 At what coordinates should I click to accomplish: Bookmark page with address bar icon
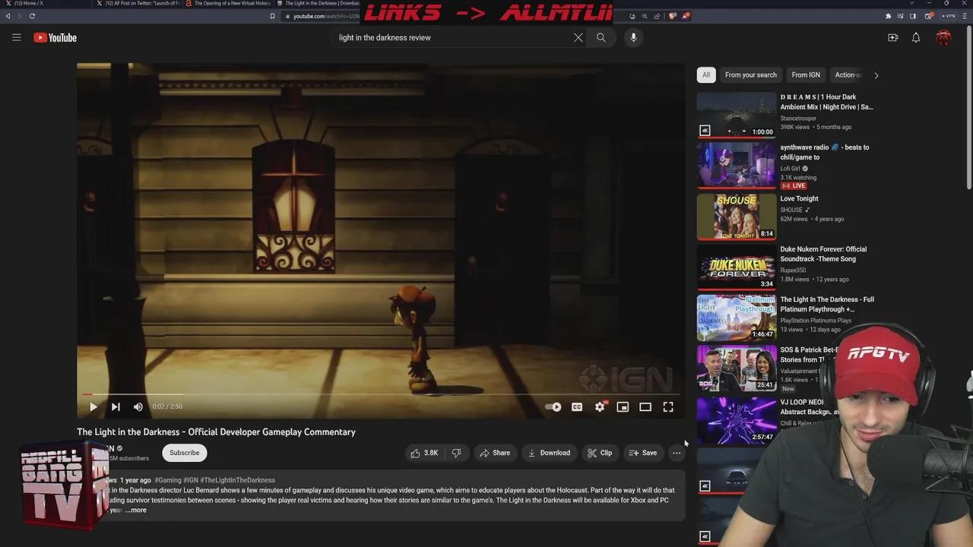click(272, 16)
